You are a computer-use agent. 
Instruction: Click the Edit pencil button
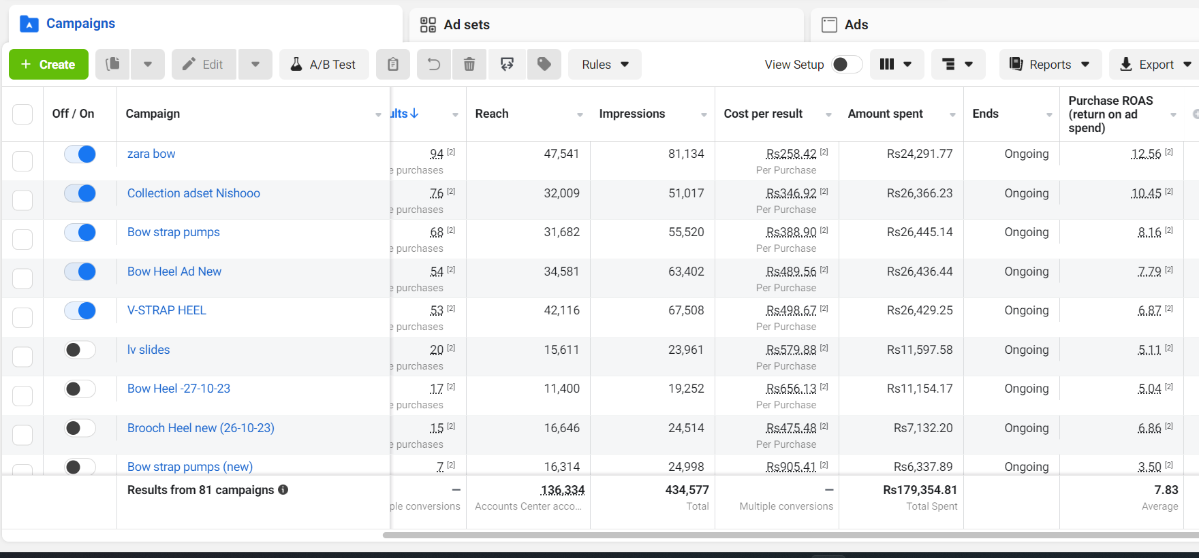(204, 64)
